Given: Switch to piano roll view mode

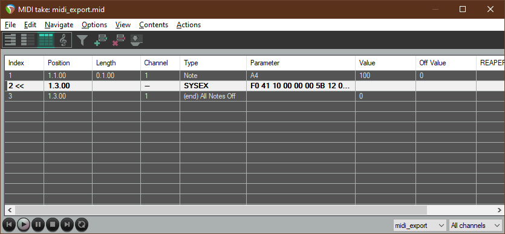Looking at the screenshot, I should pos(10,40).
